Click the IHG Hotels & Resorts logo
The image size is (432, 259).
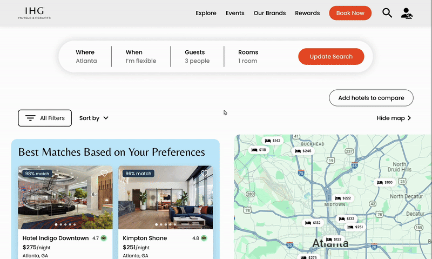pyautogui.click(x=35, y=13)
